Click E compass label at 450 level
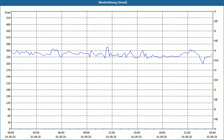The width and height of the screenshot is (224, 140). pyautogui.click(x=215, y=31)
